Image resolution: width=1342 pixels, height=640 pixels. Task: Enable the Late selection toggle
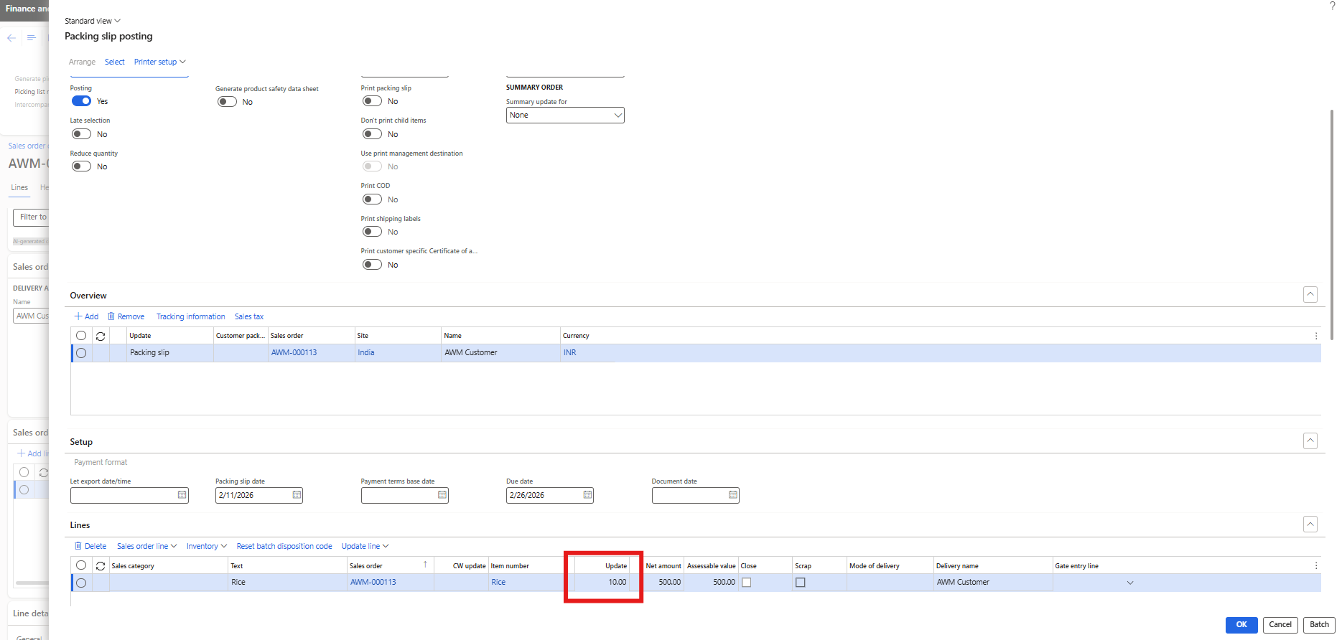(81, 134)
